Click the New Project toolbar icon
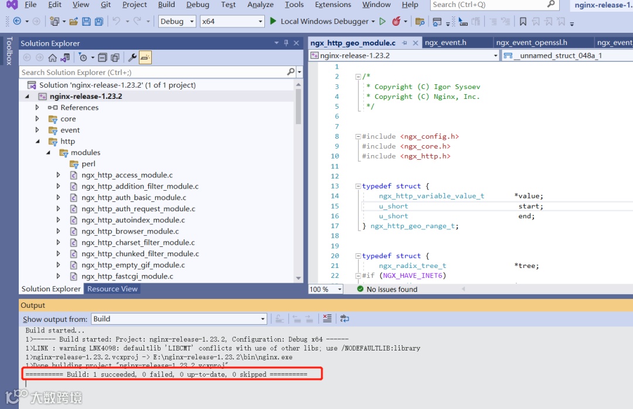Viewport: 633px width, 409px height. tap(54, 21)
